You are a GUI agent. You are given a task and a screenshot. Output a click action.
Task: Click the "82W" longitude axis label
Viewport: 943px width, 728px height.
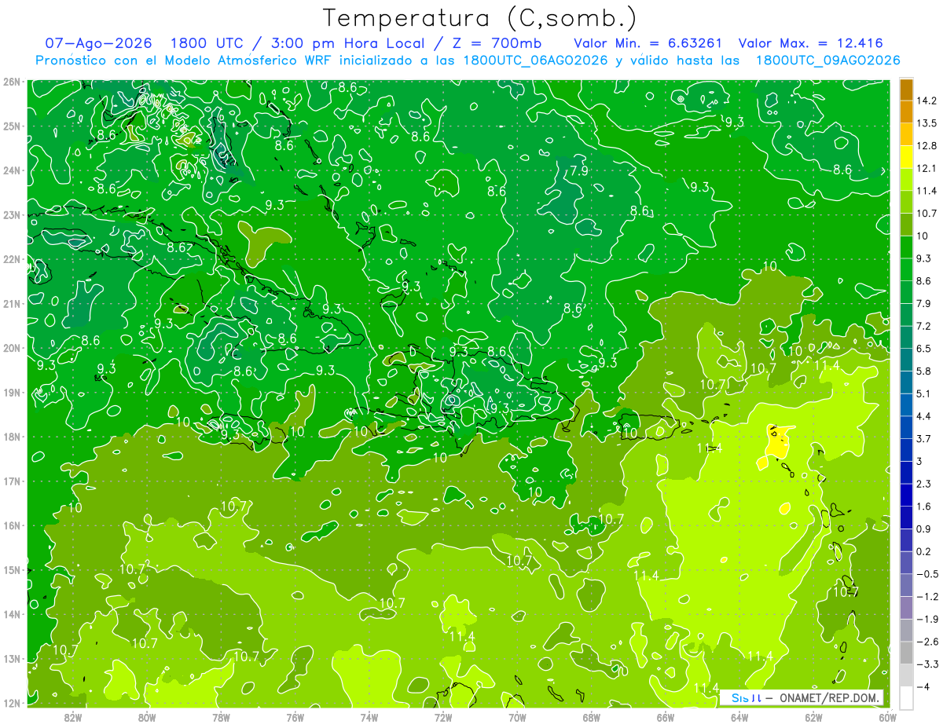click(x=72, y=717)
